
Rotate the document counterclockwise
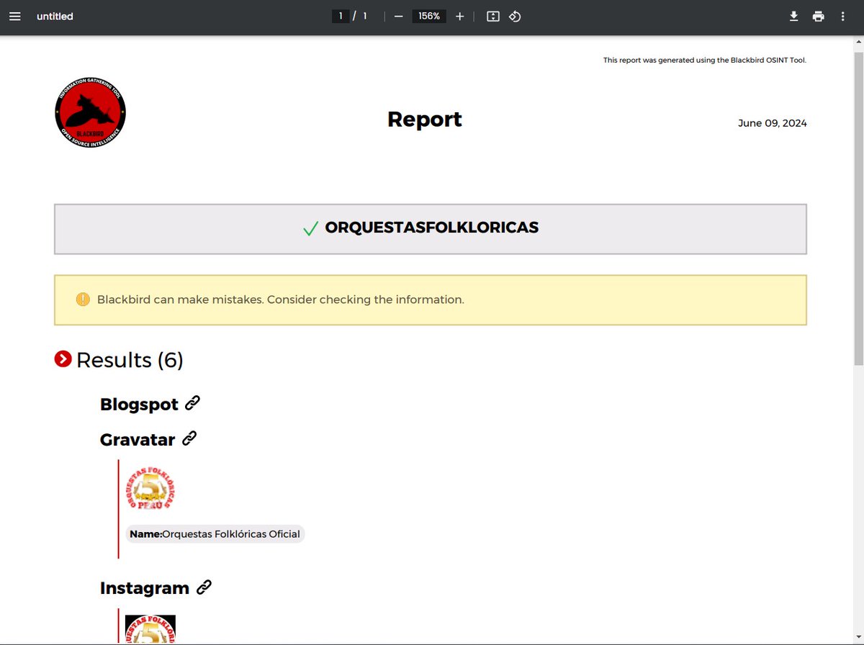coord(515,16)
